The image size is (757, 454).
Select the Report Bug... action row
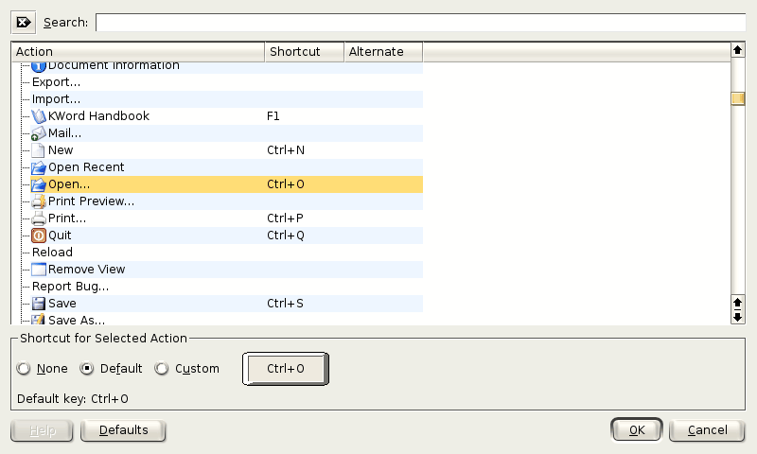(70, 287)
